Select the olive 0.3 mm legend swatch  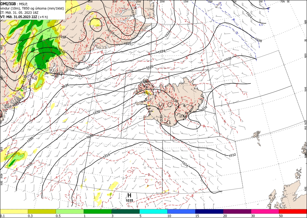click(x=42, y=211)
